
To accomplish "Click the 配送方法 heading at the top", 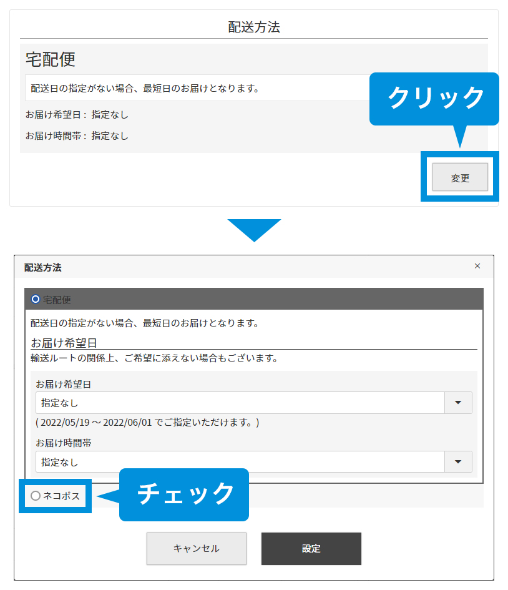I will [x=254, y=27].
